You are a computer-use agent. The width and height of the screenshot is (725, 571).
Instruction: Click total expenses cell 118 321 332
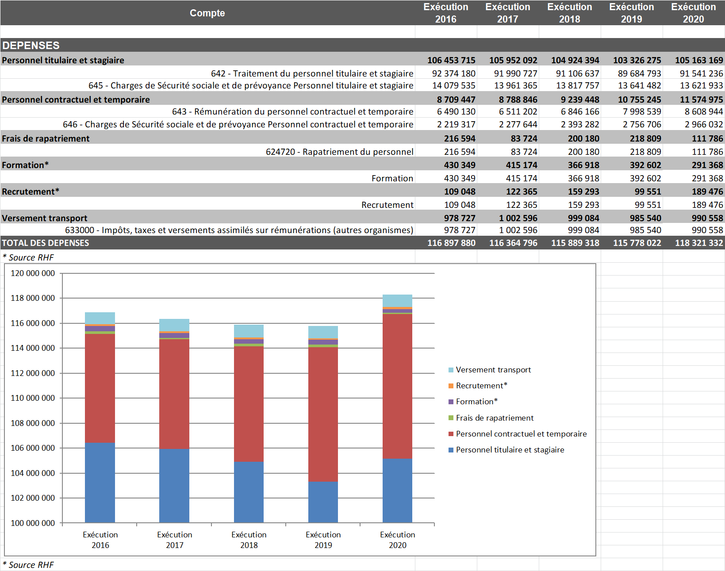[698, 243]
